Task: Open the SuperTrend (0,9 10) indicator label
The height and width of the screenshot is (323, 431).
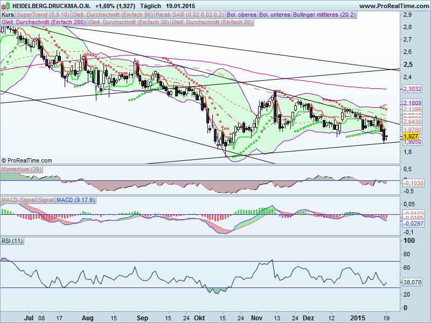Action: click(43, 15)
